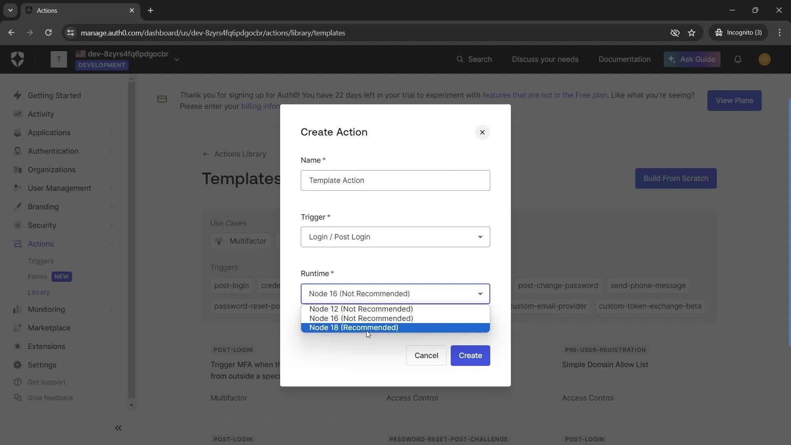Edit the action Name field
This screenshot has width=791, height=445.
[x=395, y=180]
